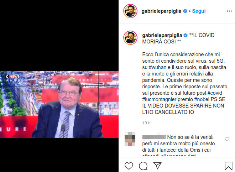Open the three-dot more options menu
Image resolution: width=235 pixels, height=172 pixels.
pyautogui.click(x=229, y=11)
